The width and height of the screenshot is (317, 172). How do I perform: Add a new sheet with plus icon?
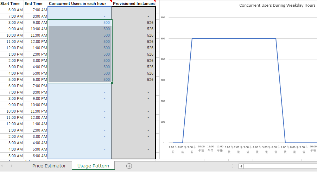click(x=129, y=166)
